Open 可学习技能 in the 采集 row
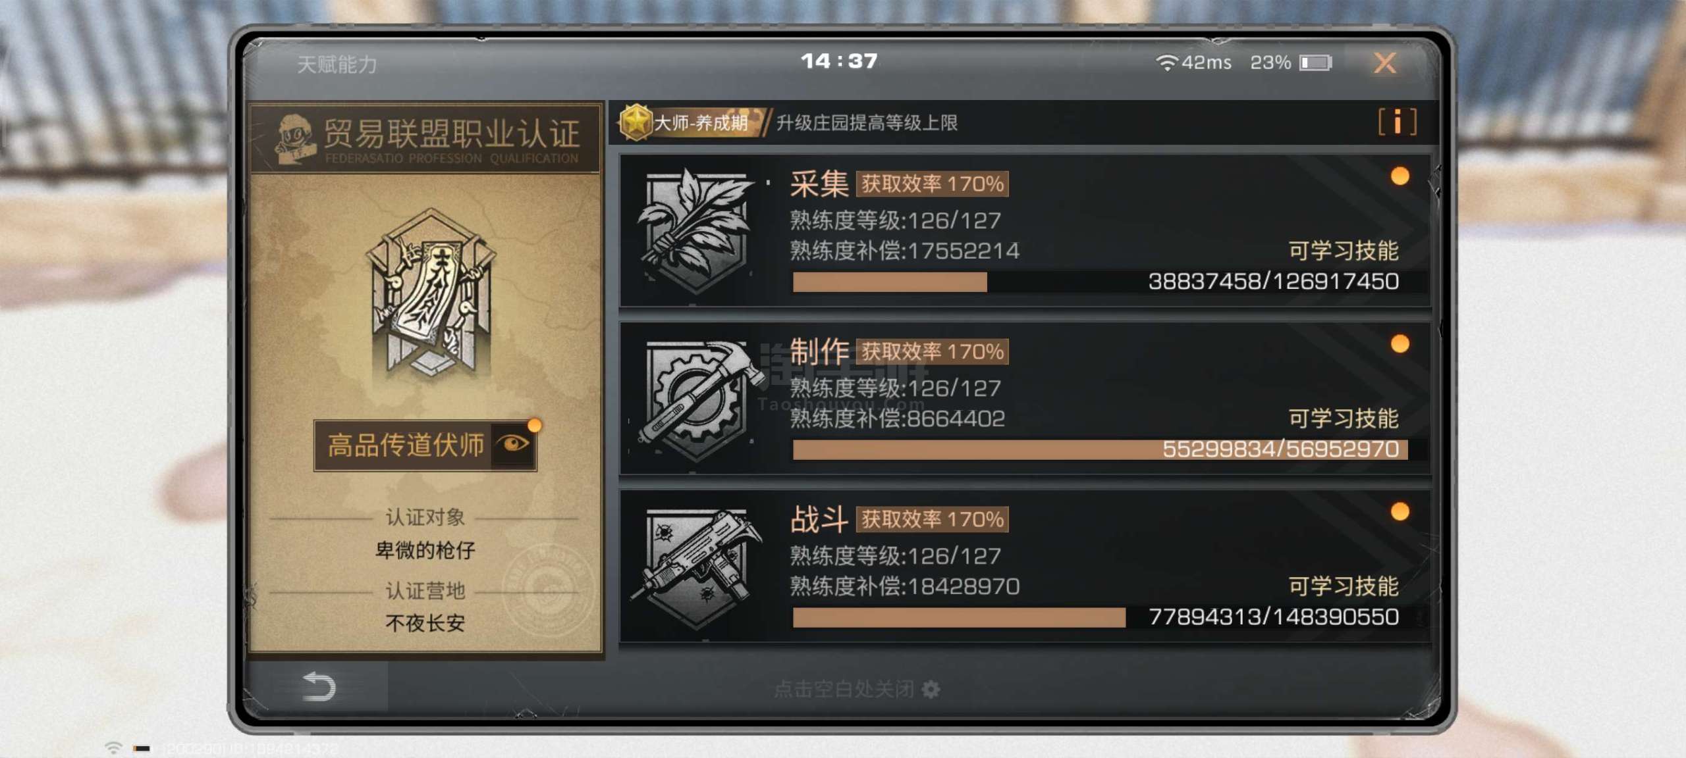Image resolution: width=1686 pixels, height=758 pixels. point(1344,251)
